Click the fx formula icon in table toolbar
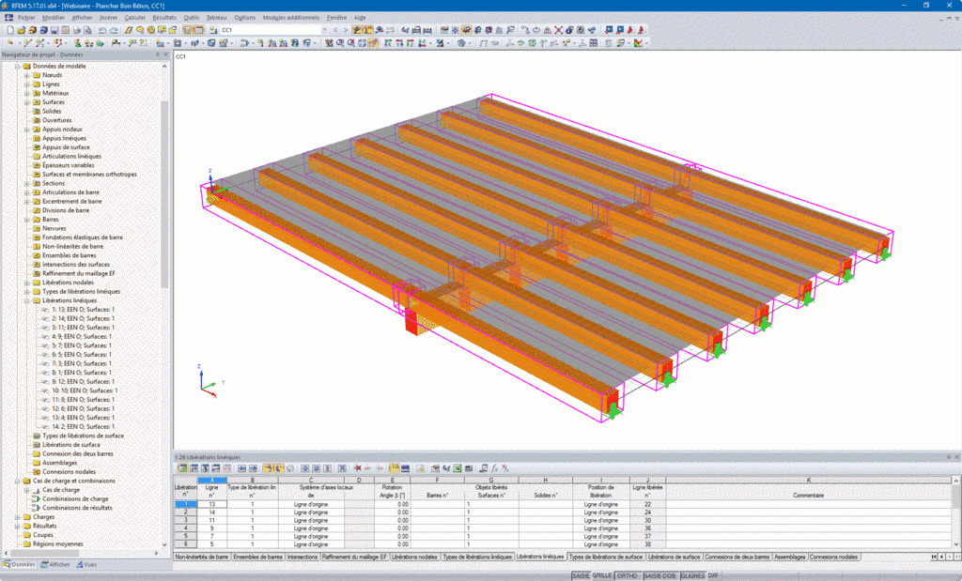Image resolution: width=962 pixels, height=581 pixels. [494, 468]
